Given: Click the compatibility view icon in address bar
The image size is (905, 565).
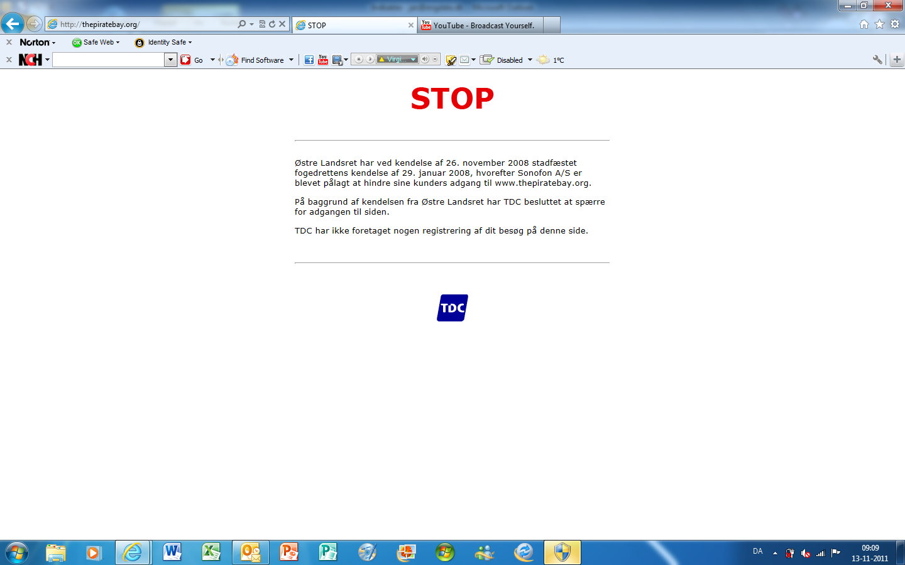Looking at the screenshot, I should pos(263,24).
